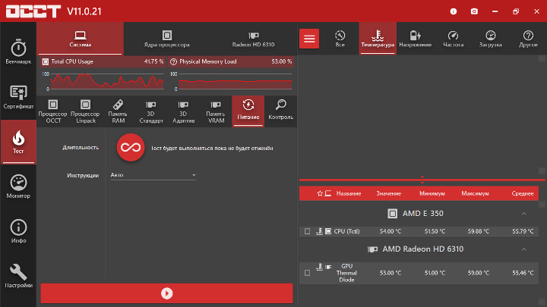Click the system display column icon
547x307 pixels.
coord(328,193)
